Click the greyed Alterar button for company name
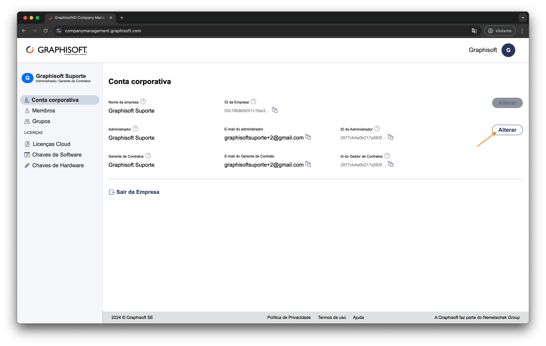Screen dimensions: 546x346 pos(507,103)
